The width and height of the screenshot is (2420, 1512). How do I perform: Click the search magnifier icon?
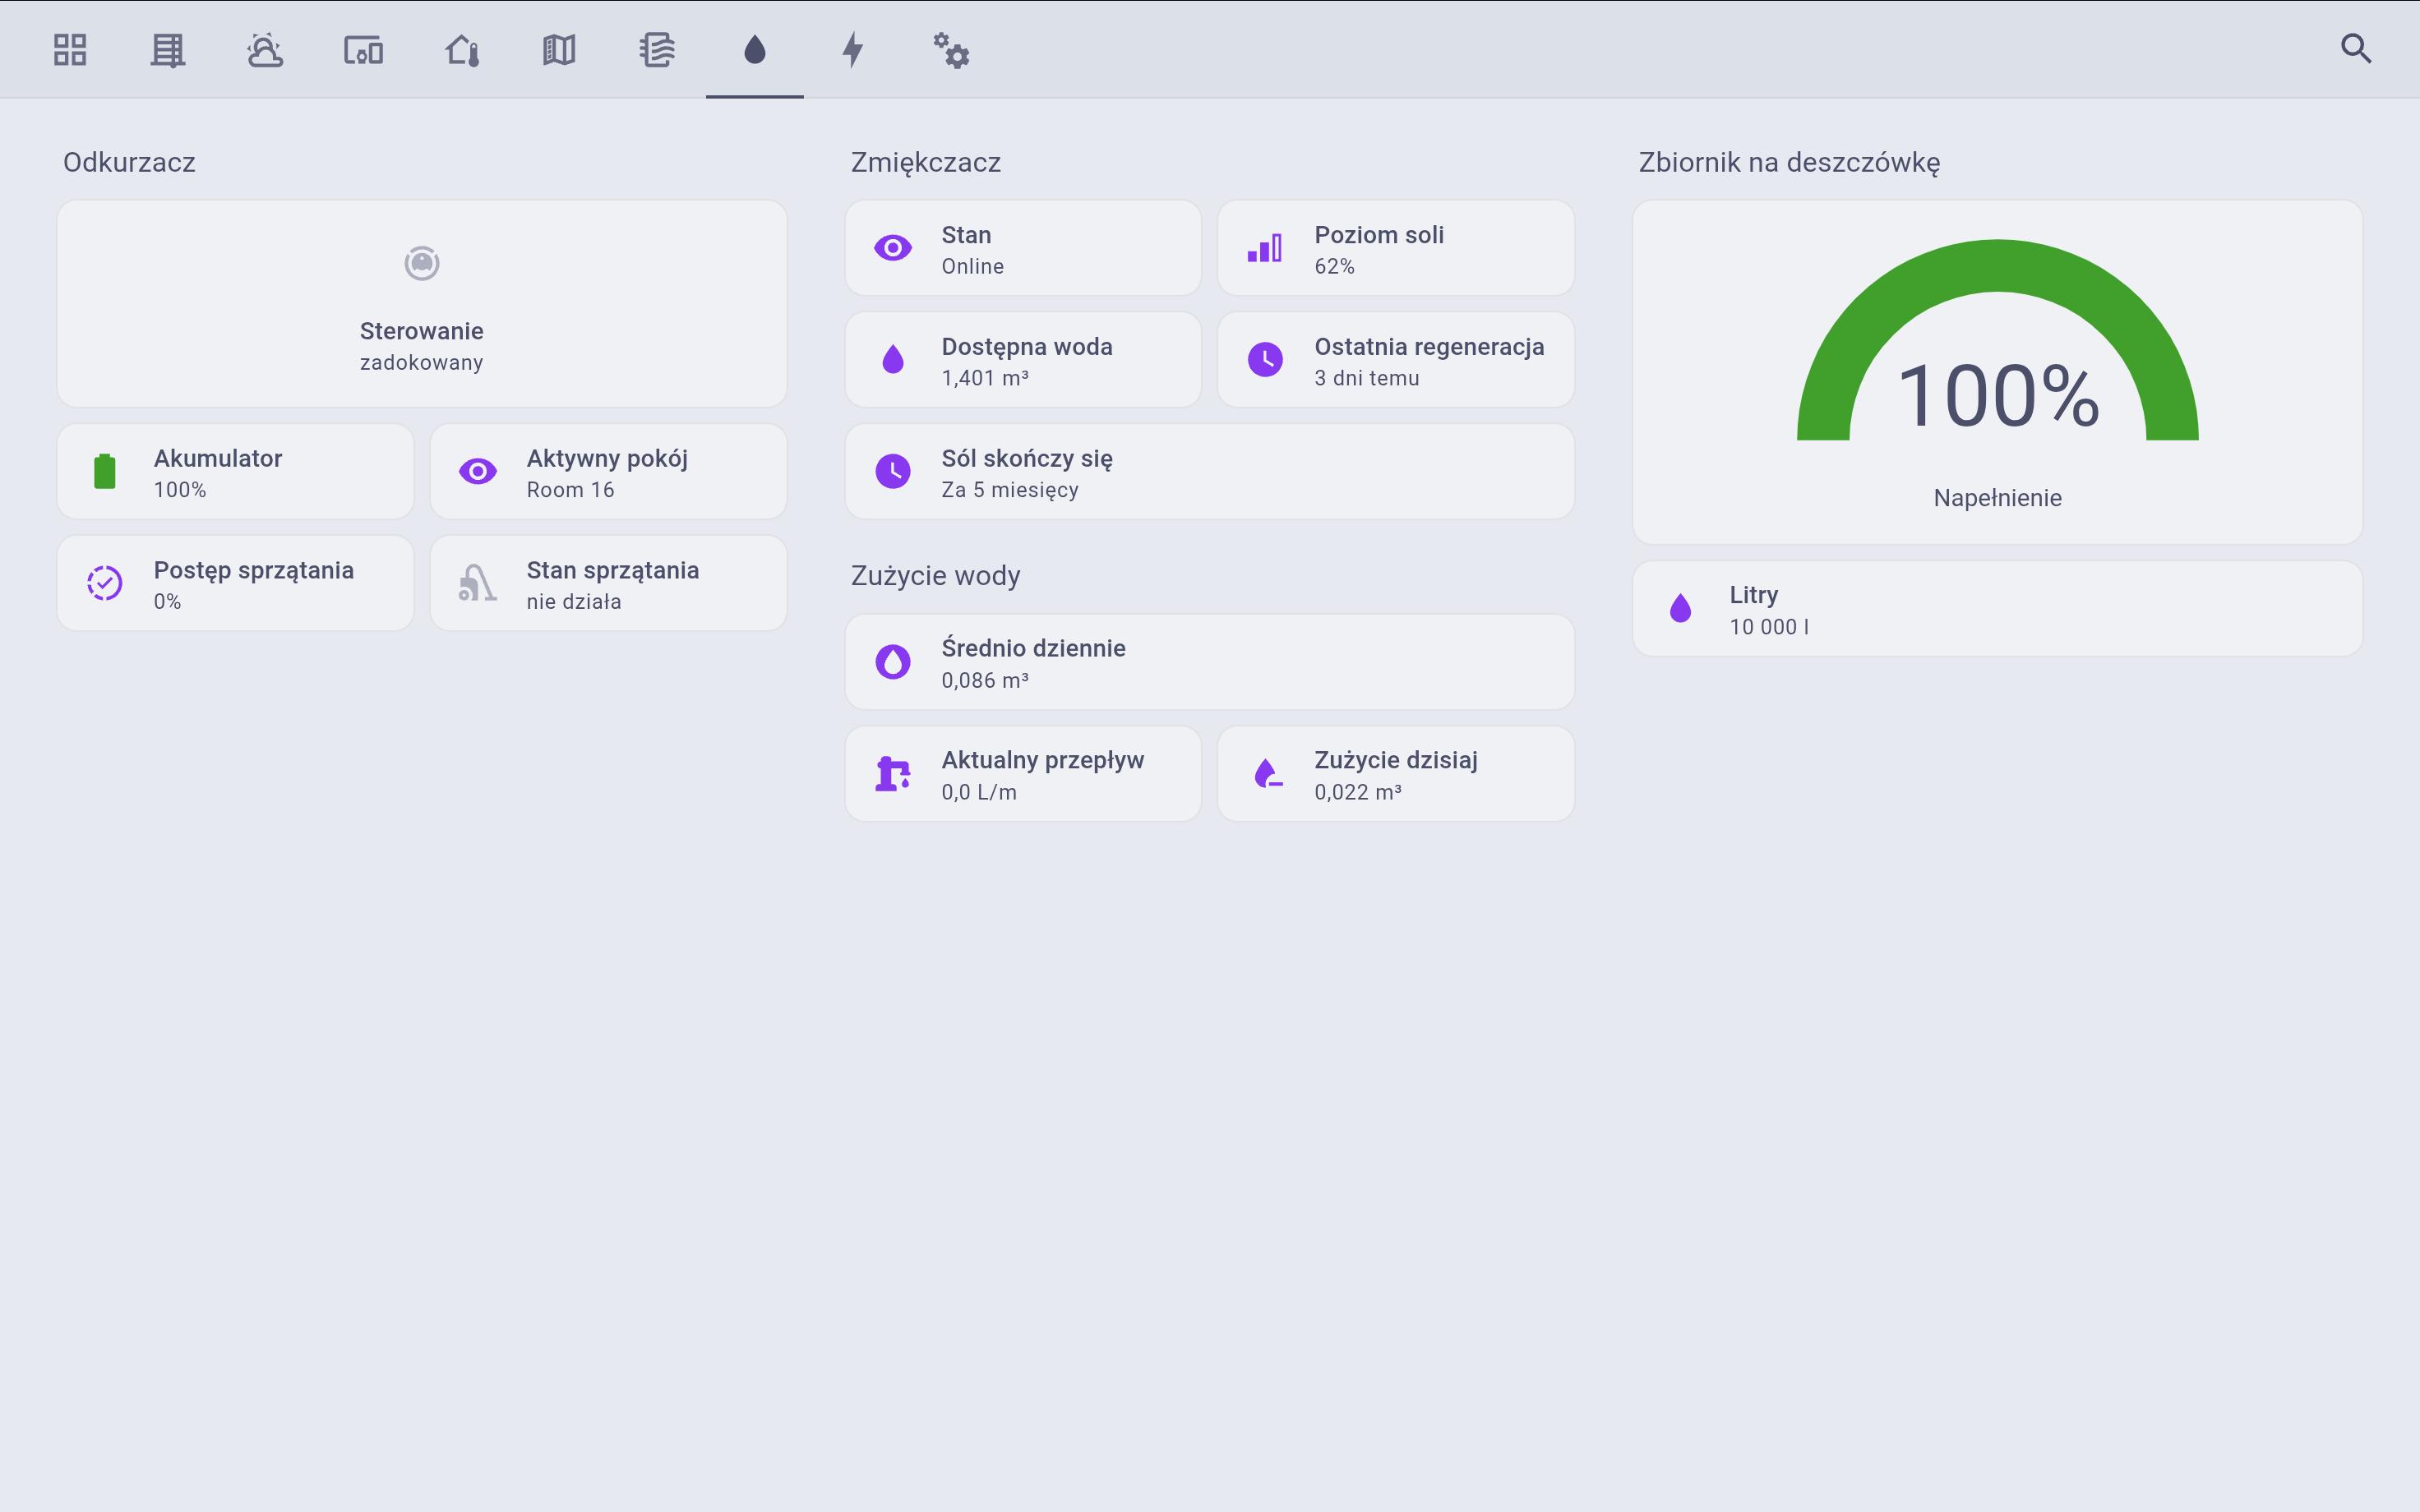[x=2356, y=48]
